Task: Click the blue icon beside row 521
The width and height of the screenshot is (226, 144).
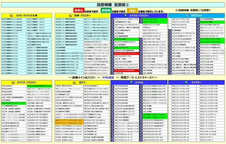Action: click(198, 19)
